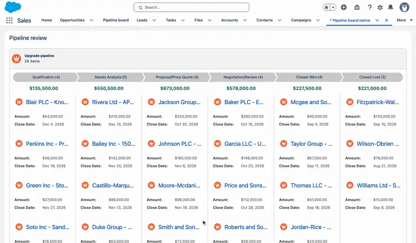The image size is (416, 243).
Task: Open the Tasks tab
Action: 171,20
